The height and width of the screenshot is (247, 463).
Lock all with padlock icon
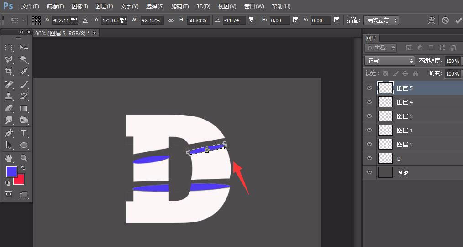tap(416, 74)
